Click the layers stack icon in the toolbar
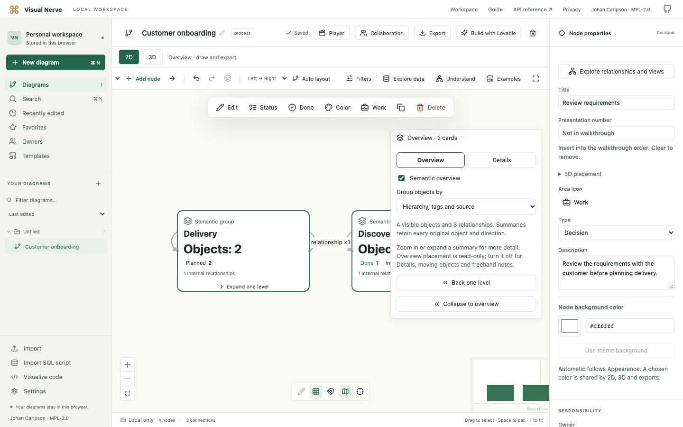683x427 pixels. point(228,78)
